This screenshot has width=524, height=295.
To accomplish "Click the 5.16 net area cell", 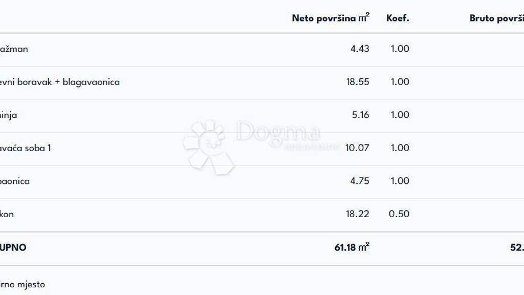I will (360, 115).
